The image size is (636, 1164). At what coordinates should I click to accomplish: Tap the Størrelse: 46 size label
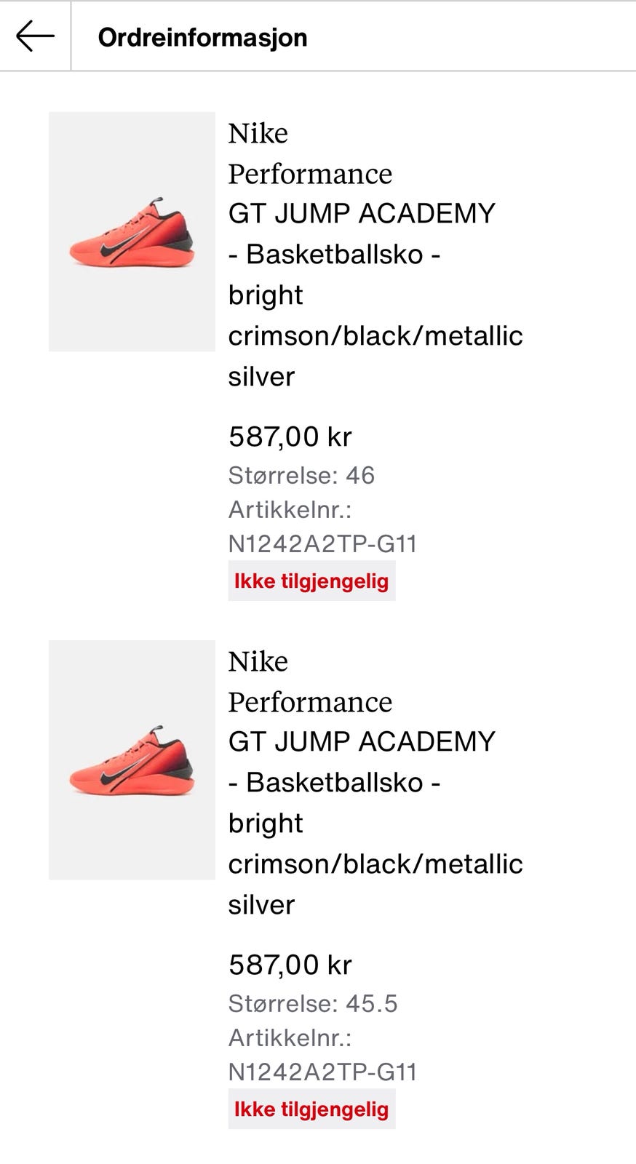click(301, 475)
